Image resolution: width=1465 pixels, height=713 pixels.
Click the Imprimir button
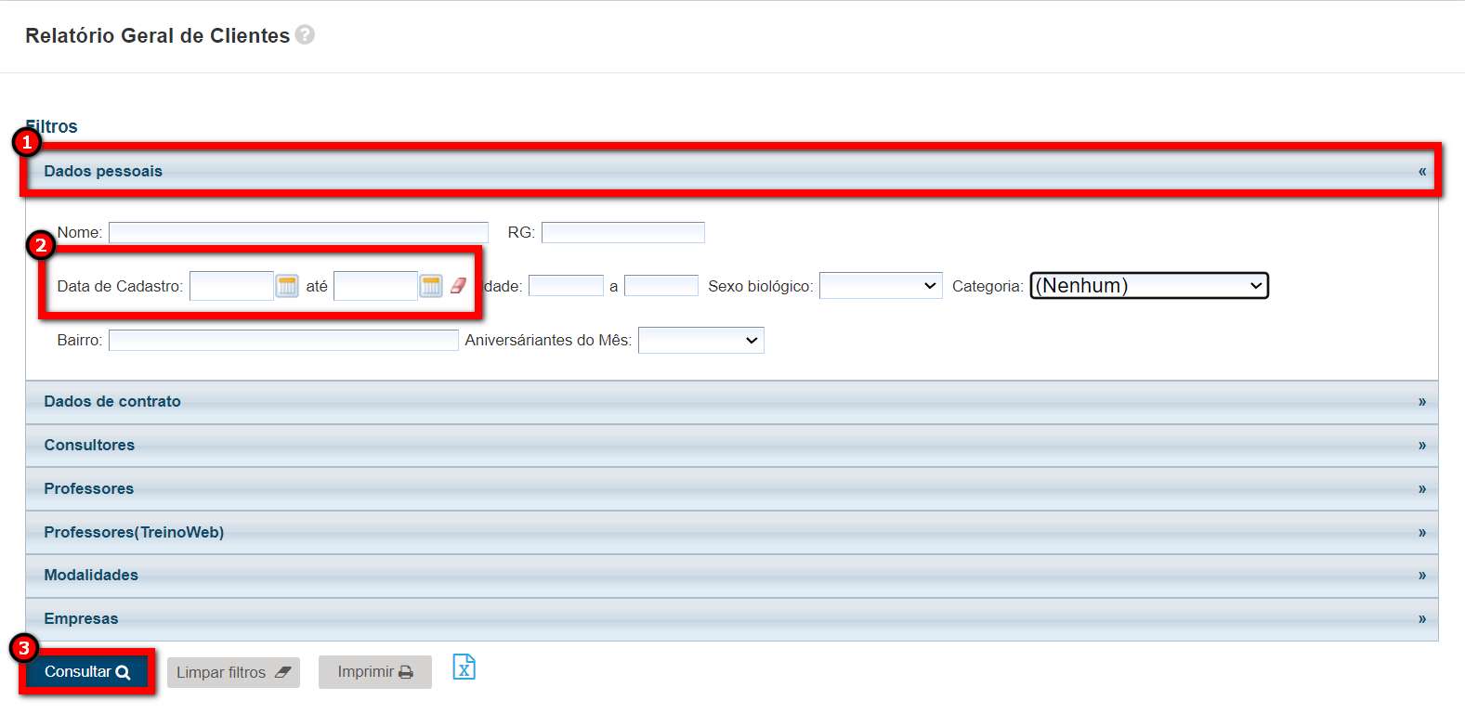pyautogui.click(x=374, y=672)
